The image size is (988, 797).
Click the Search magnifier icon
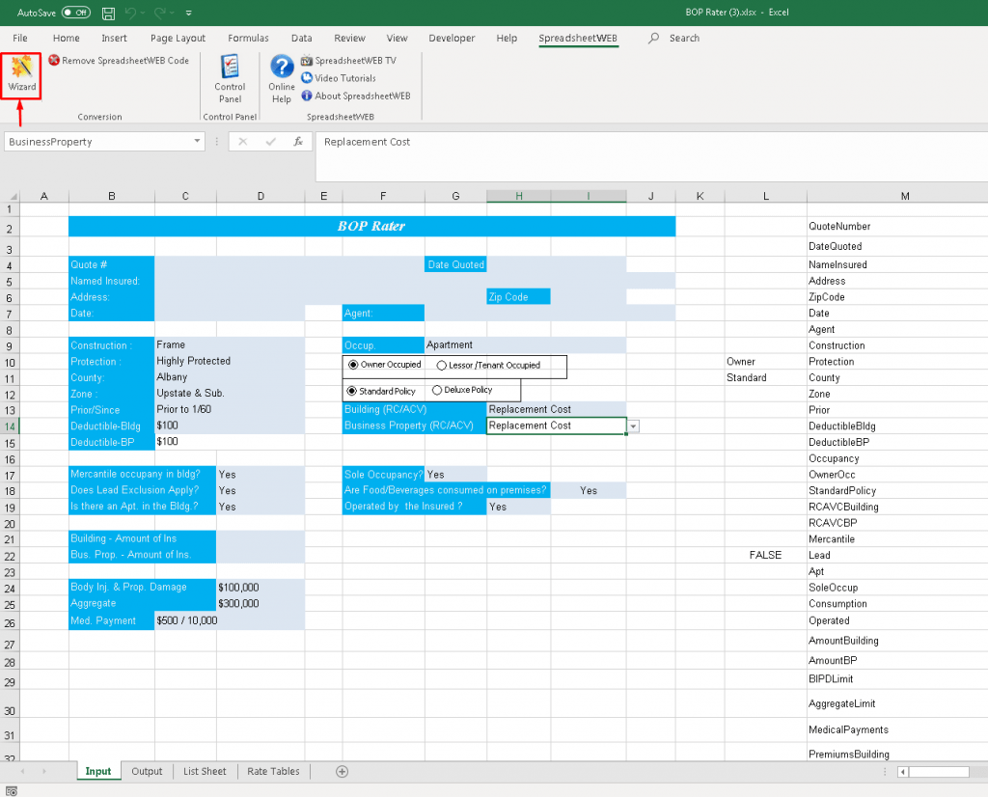654,38
